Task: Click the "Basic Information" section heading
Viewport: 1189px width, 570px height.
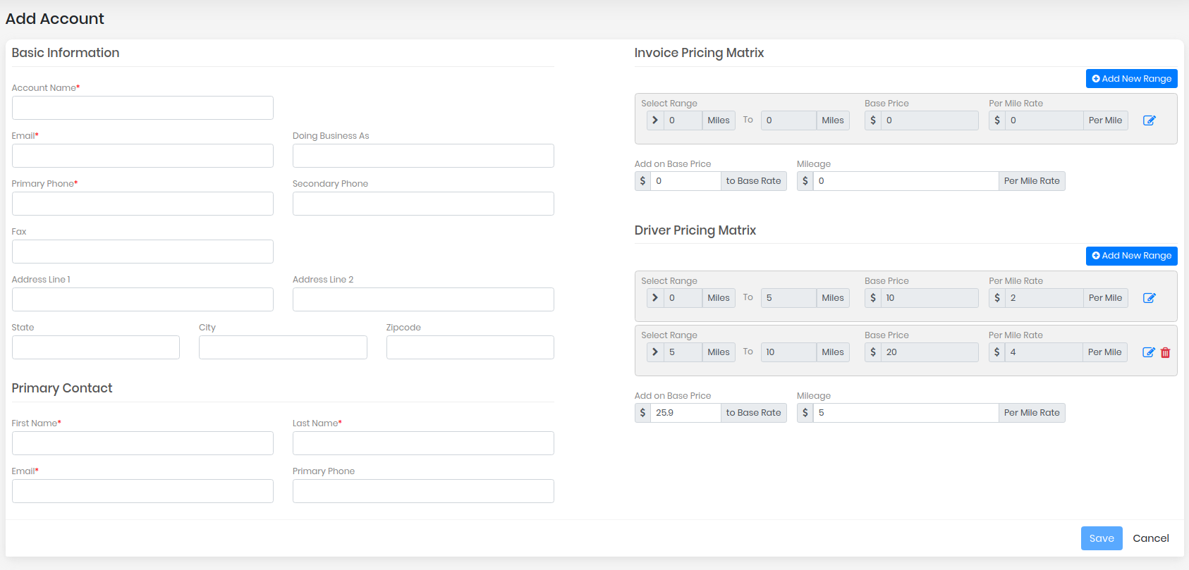Action: click(66, 53)
